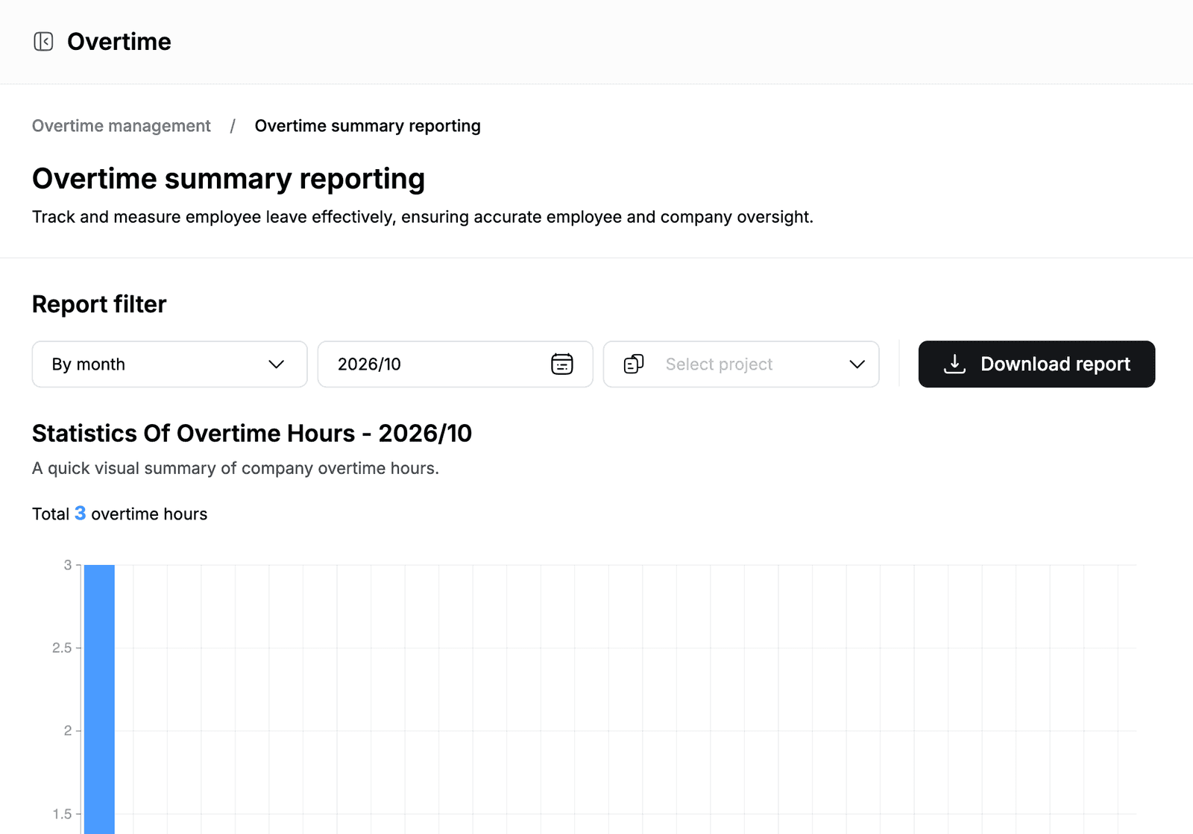Click the Overtime header title

pos(119,42)
